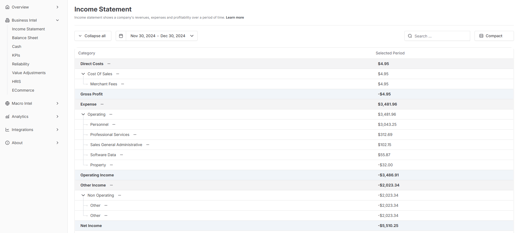Click the Operating Income row label

[x=97, y=175]
